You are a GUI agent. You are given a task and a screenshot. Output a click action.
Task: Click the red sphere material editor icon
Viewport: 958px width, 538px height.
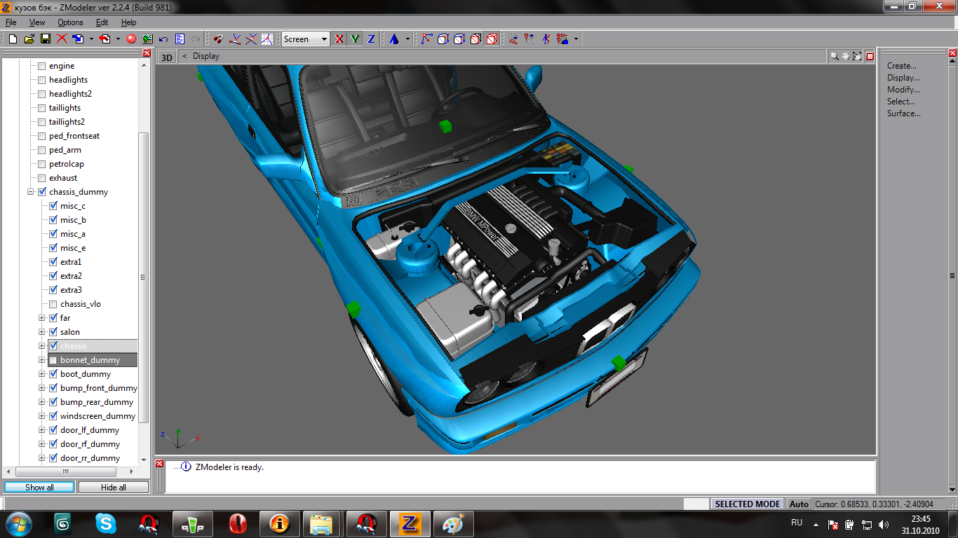pyautogui.click(x=131, y=39)
